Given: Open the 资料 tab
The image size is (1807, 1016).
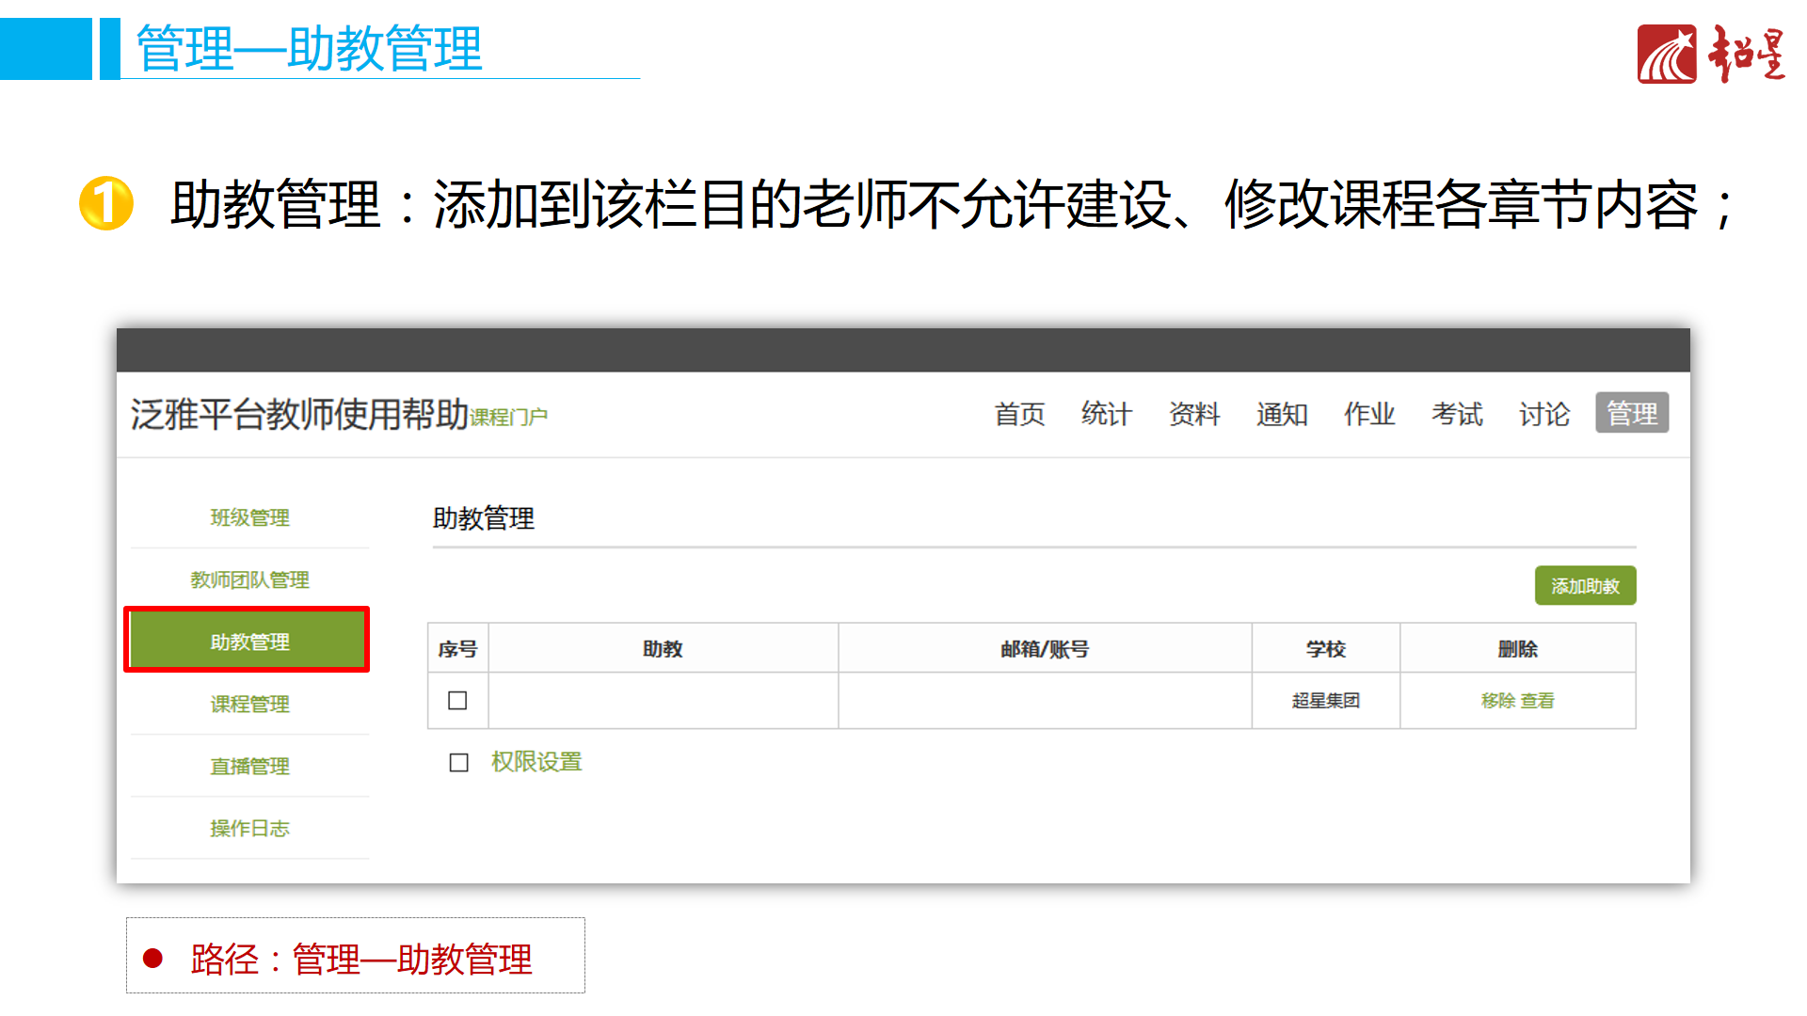Looking at the screenshot, I should (1193, 414).
